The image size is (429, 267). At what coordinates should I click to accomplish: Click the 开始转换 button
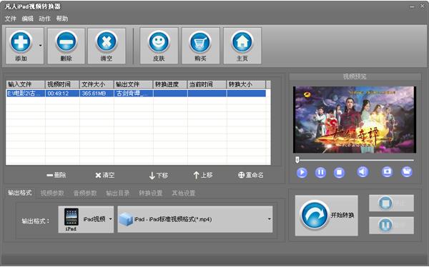click(327, 216)
